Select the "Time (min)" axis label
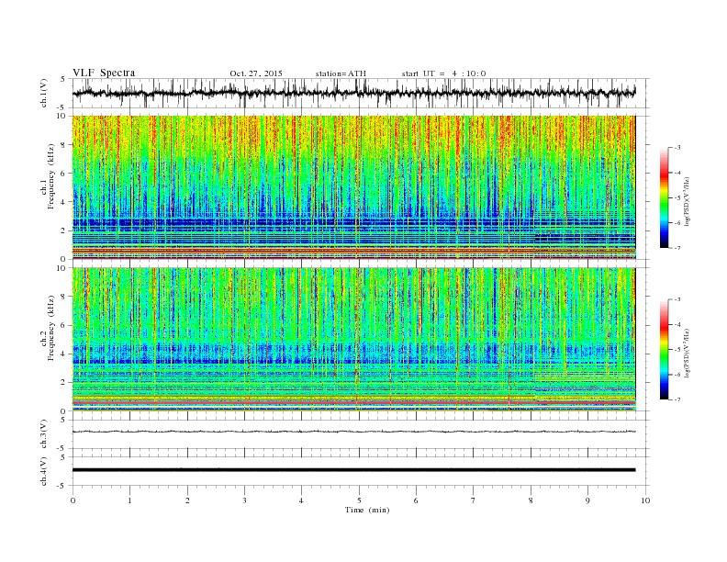This screenshot has width=727, height=562. (x=367, y=510)
